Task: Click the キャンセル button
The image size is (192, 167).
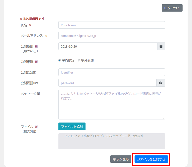Action: coord(121,159)
